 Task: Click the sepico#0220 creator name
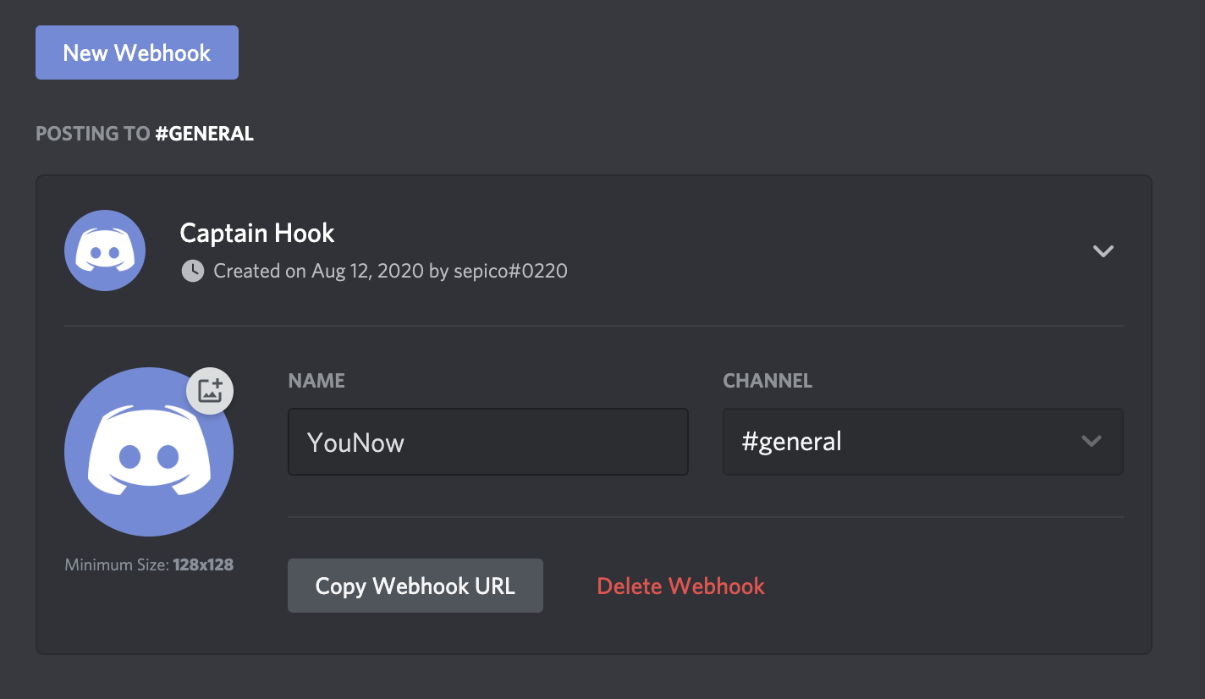point(510,271)
